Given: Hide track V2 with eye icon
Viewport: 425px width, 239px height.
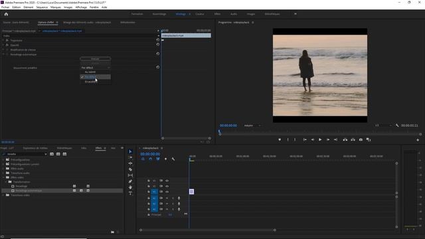Looking at the screenshot, I should click(x=167, y=186).
